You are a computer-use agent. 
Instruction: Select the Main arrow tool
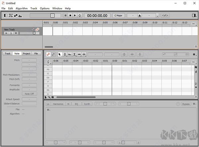(x=60, y=54)
